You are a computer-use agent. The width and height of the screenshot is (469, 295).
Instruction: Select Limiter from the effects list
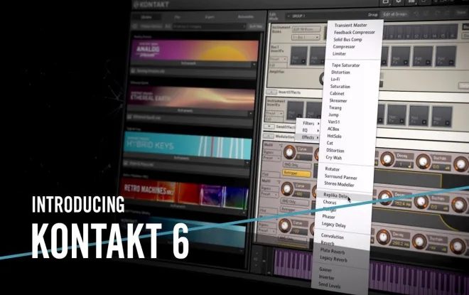coord(339,54)
